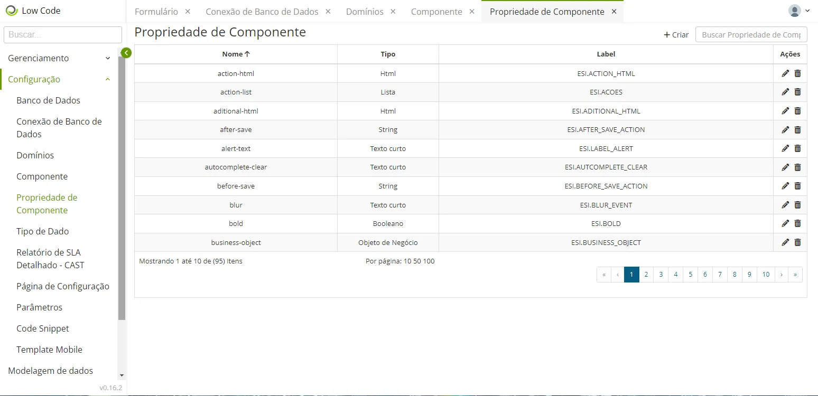Delete the aditional-html row

point(797,111)
